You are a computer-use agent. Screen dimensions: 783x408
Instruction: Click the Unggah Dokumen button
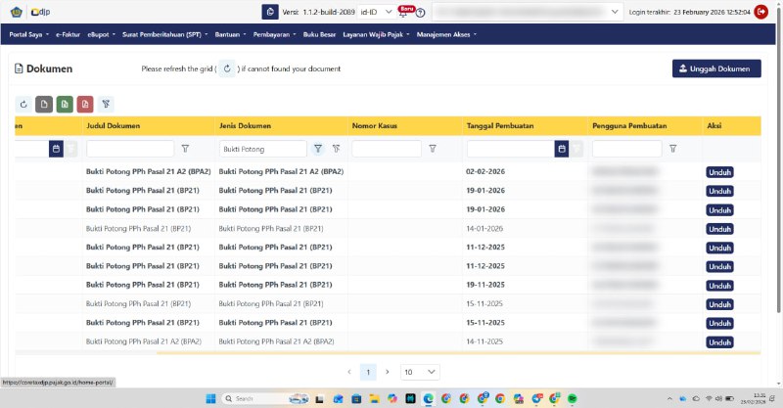click(x=716, y=68)
